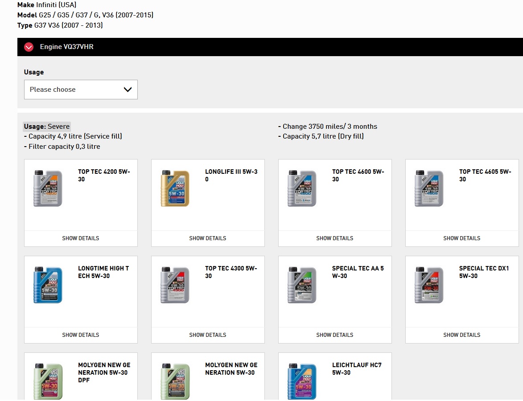Click the 'Type G37 V36 (2007 - 2013)' line
The image size is (523, 401).
coord(60,25)
